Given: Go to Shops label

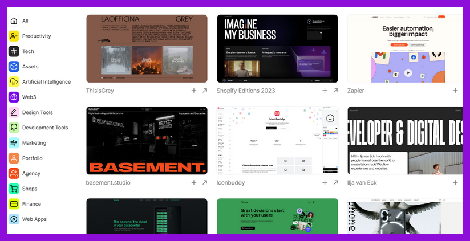Looking at the screenshot, I should coord(30,189).
